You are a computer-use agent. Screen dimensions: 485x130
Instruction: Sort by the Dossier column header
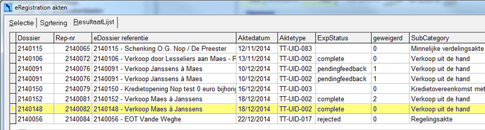point(35,38)
